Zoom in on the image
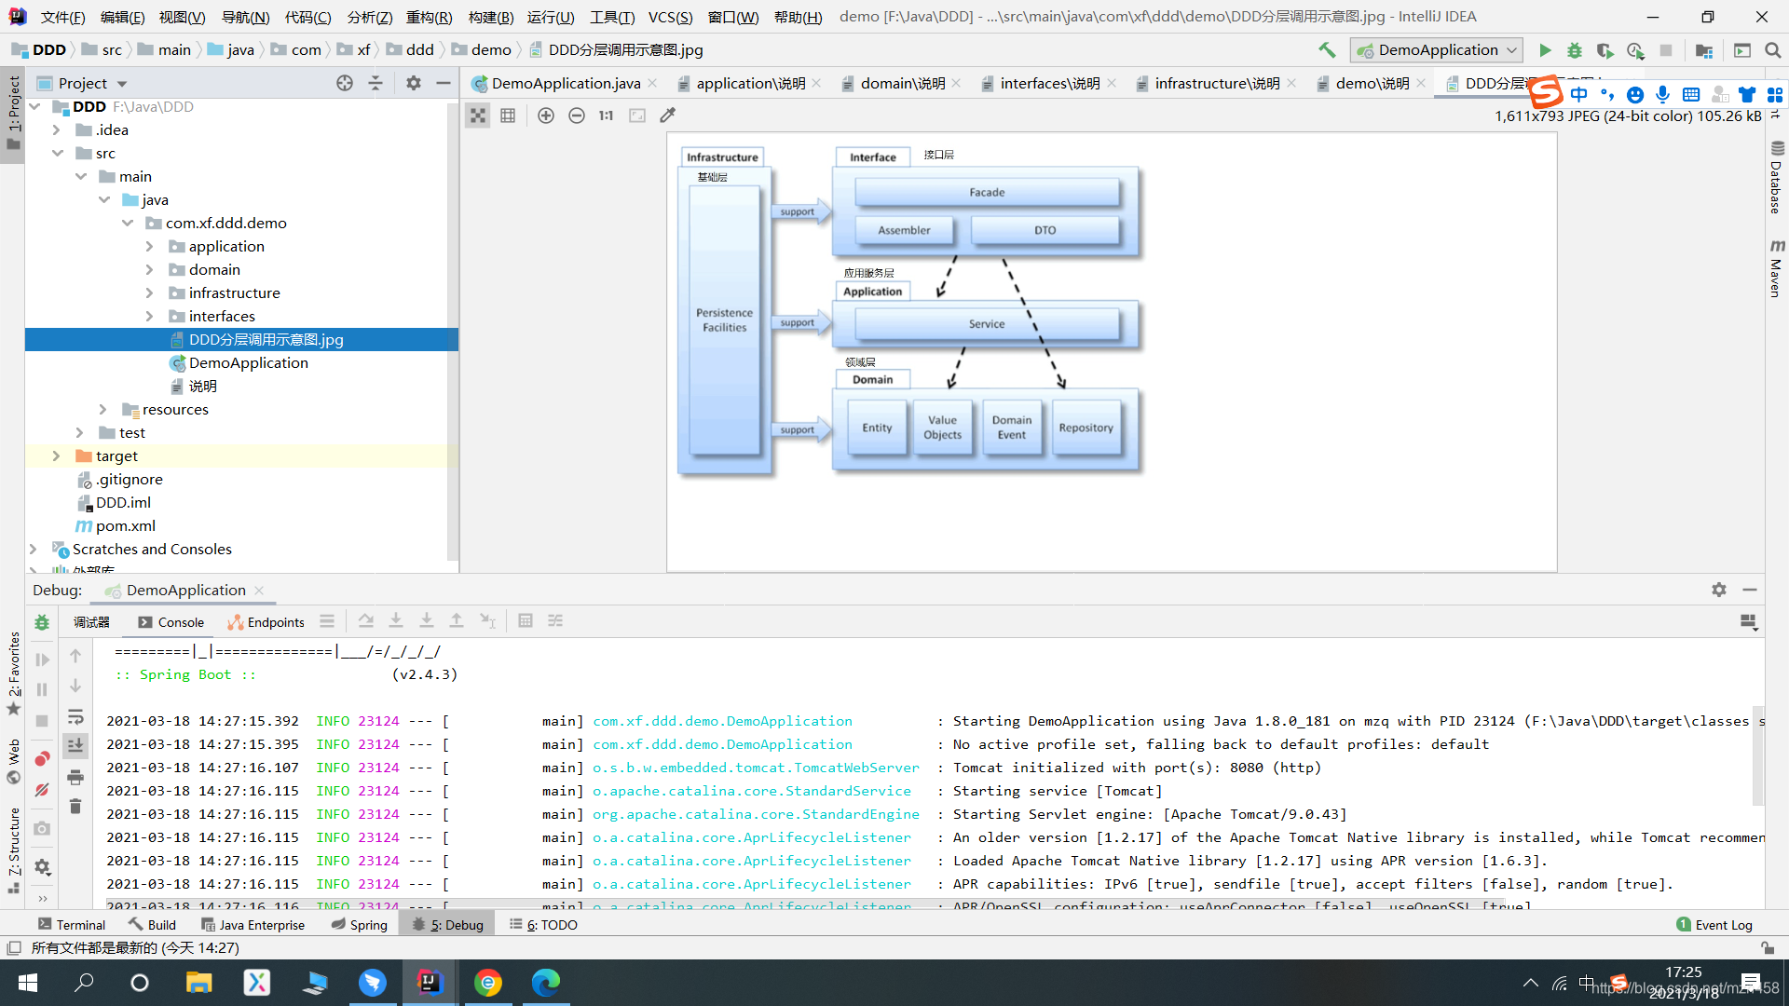This screenshot has width=1789, height=1006. (546, 116)
